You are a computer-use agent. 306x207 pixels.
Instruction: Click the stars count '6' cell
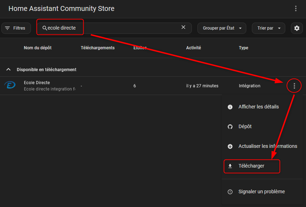coord(135,86)
